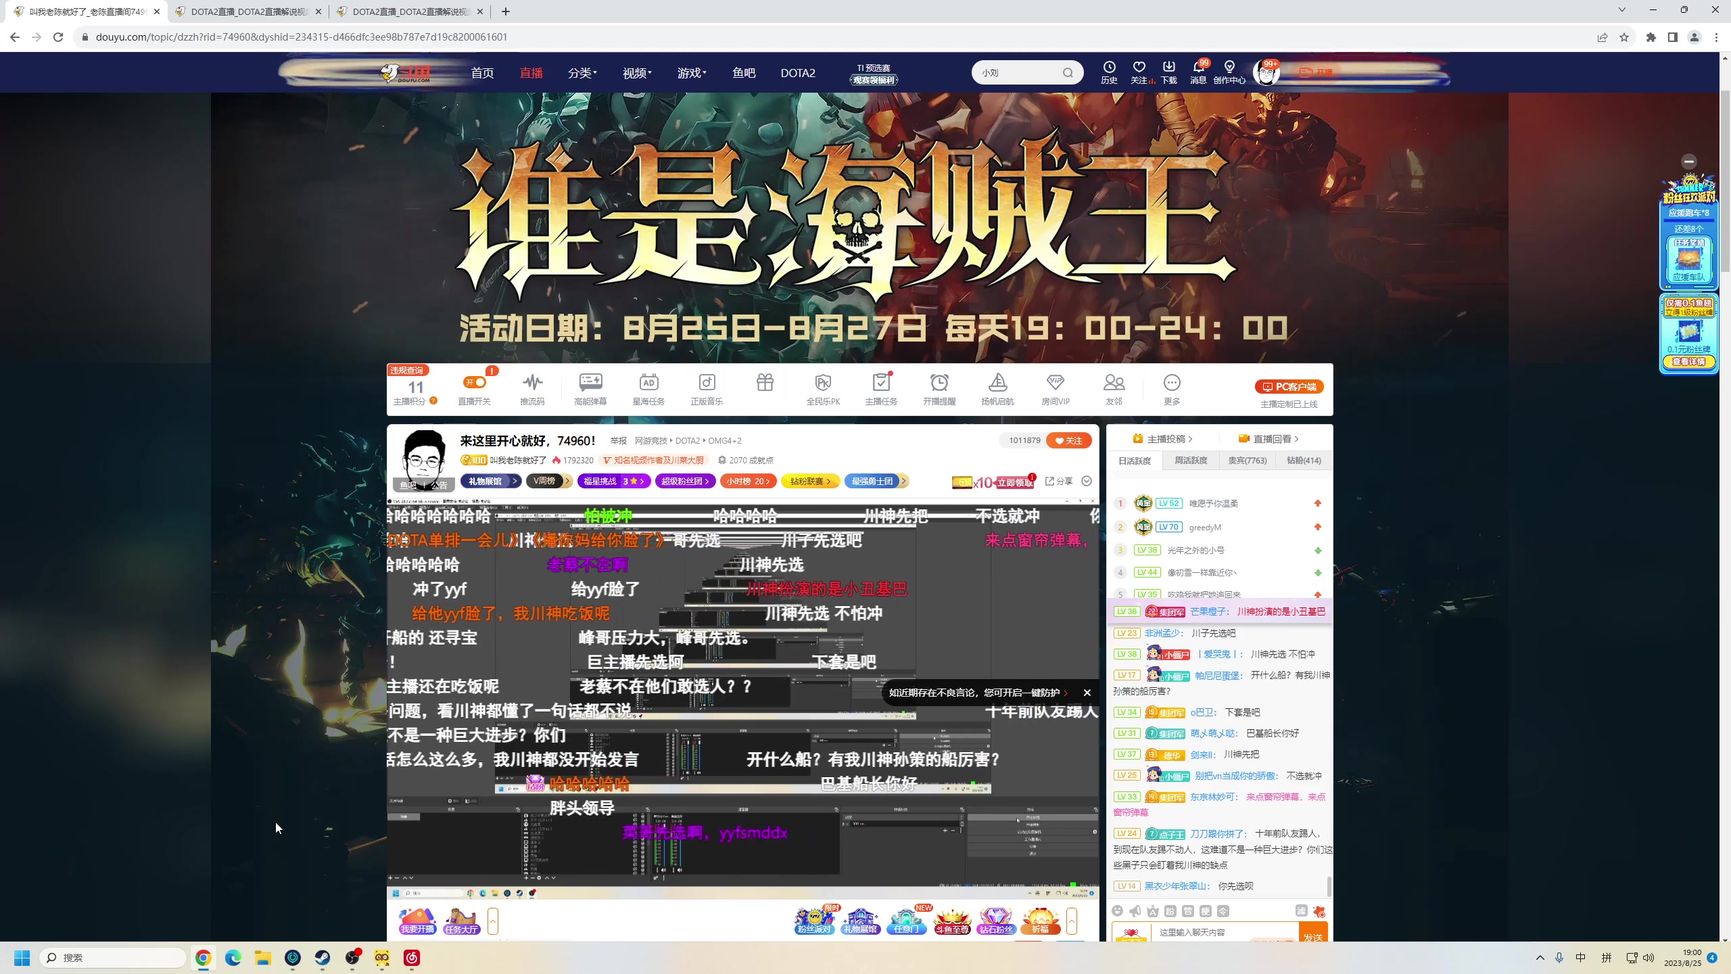This screenshot has height=974, width=1731.
Task: Expand the left activity bar arrow near 任务大厅
Action: 493,921
